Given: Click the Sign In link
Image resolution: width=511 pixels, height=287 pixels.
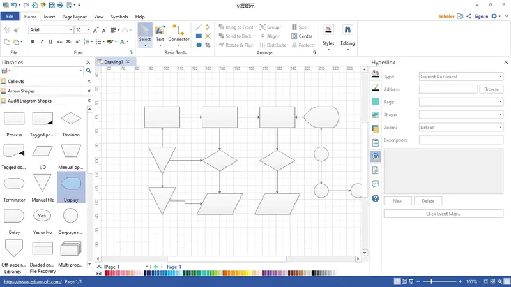Looking at the screenshot, I should click(481, 17).
